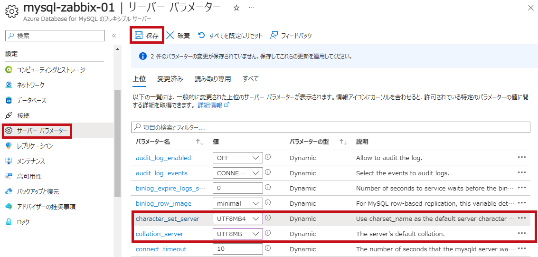Image resolution: width=538 pixels, height=257 pixels.
Task: Switch to the Top (上位) tab
Action: point(139,79)
